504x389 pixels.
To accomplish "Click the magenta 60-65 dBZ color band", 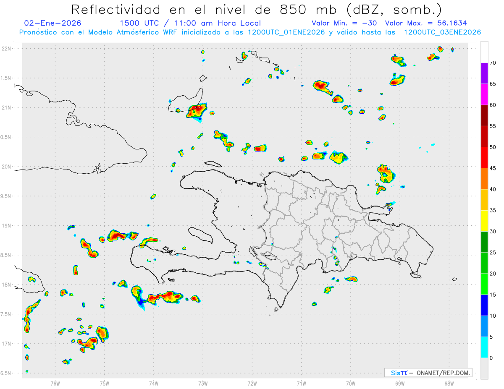I will click(484, 94).
